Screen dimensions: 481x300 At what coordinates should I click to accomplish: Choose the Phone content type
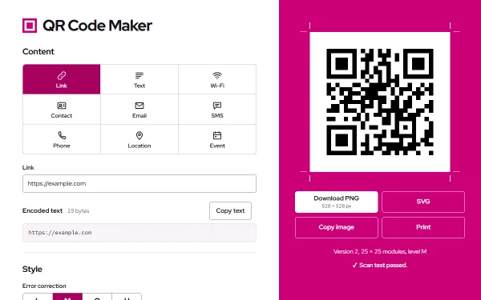click(62, 139)
